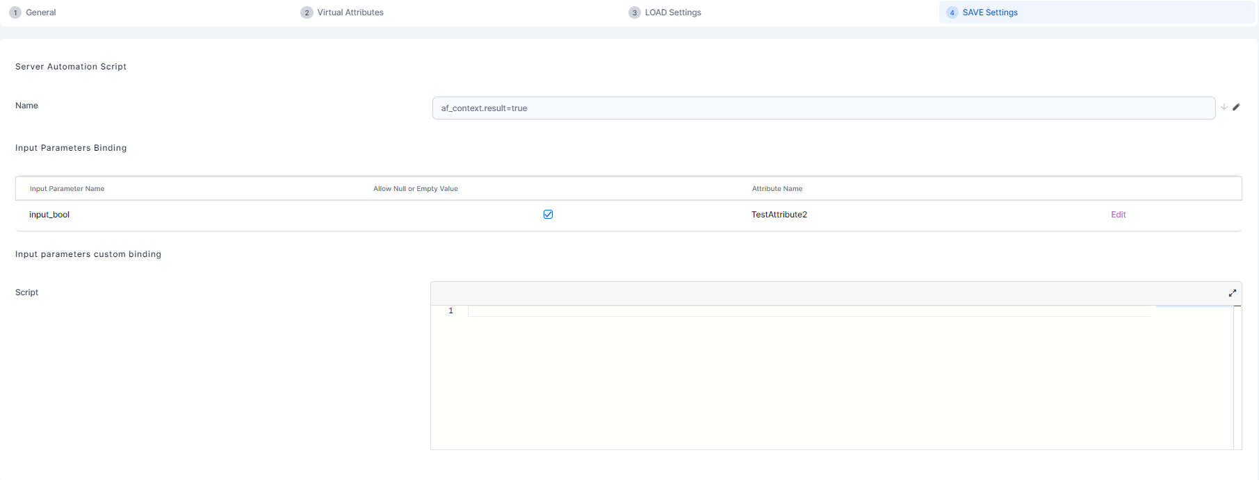Image resolution: width=1259 pixels, height=480 pixels.
Task: Click the Attribute Name column header
Action: pyautogui.click(x=777, y=189)
